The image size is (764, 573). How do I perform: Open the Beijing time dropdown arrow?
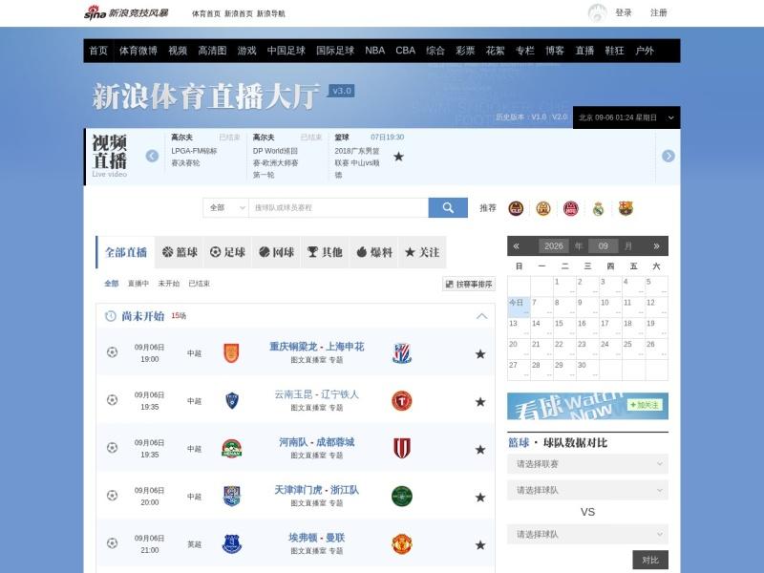[x=671, y=117]
